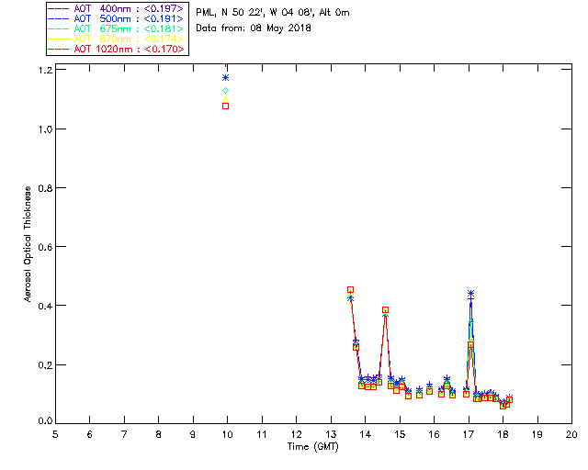Click the last red square after 18 GMT
Screen dimensions: 588x470
point(509,400)
